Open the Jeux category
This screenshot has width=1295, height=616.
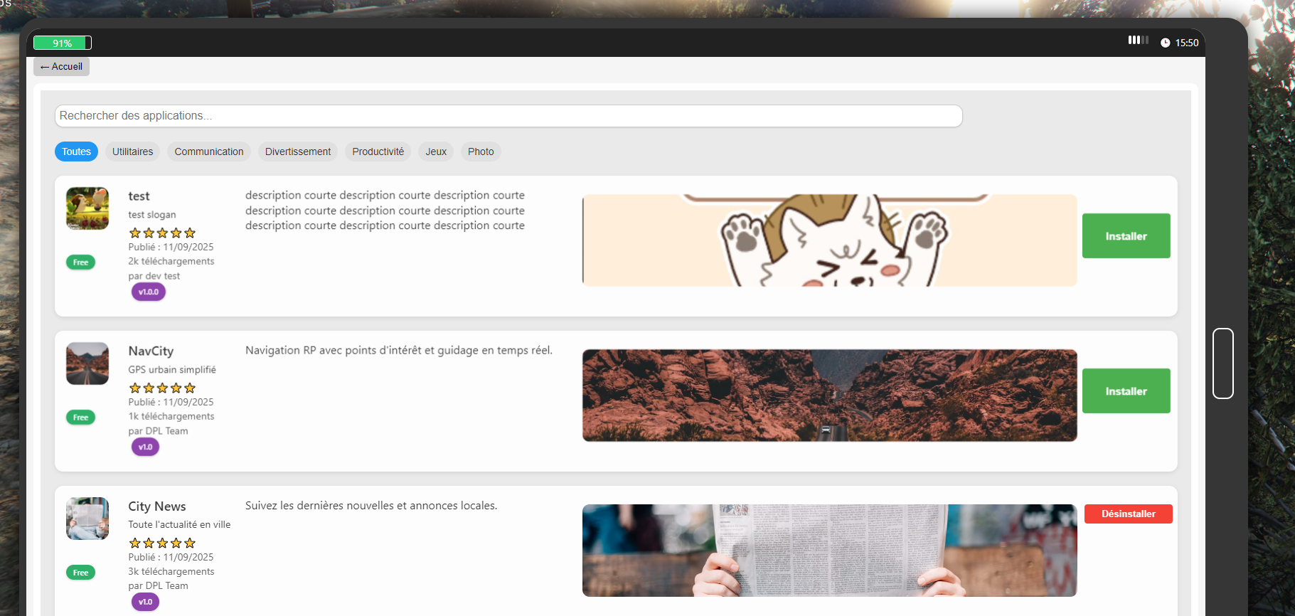436,152
